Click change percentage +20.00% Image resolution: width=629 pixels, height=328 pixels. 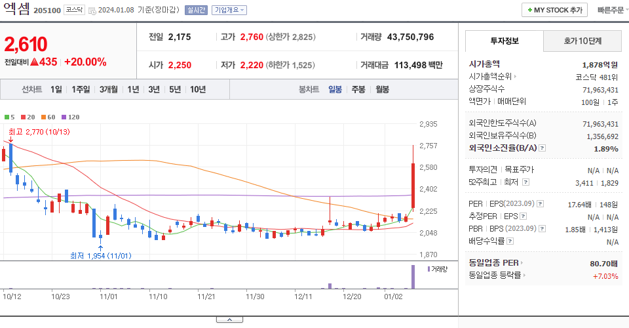[x=85, y=62]
